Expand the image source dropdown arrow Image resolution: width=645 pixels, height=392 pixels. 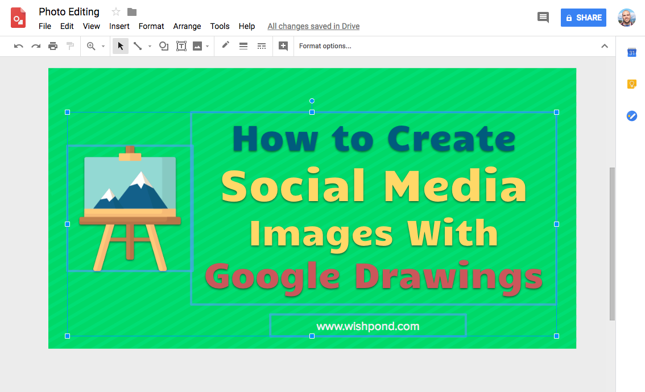pyautogui.click(x=207, y=47)
